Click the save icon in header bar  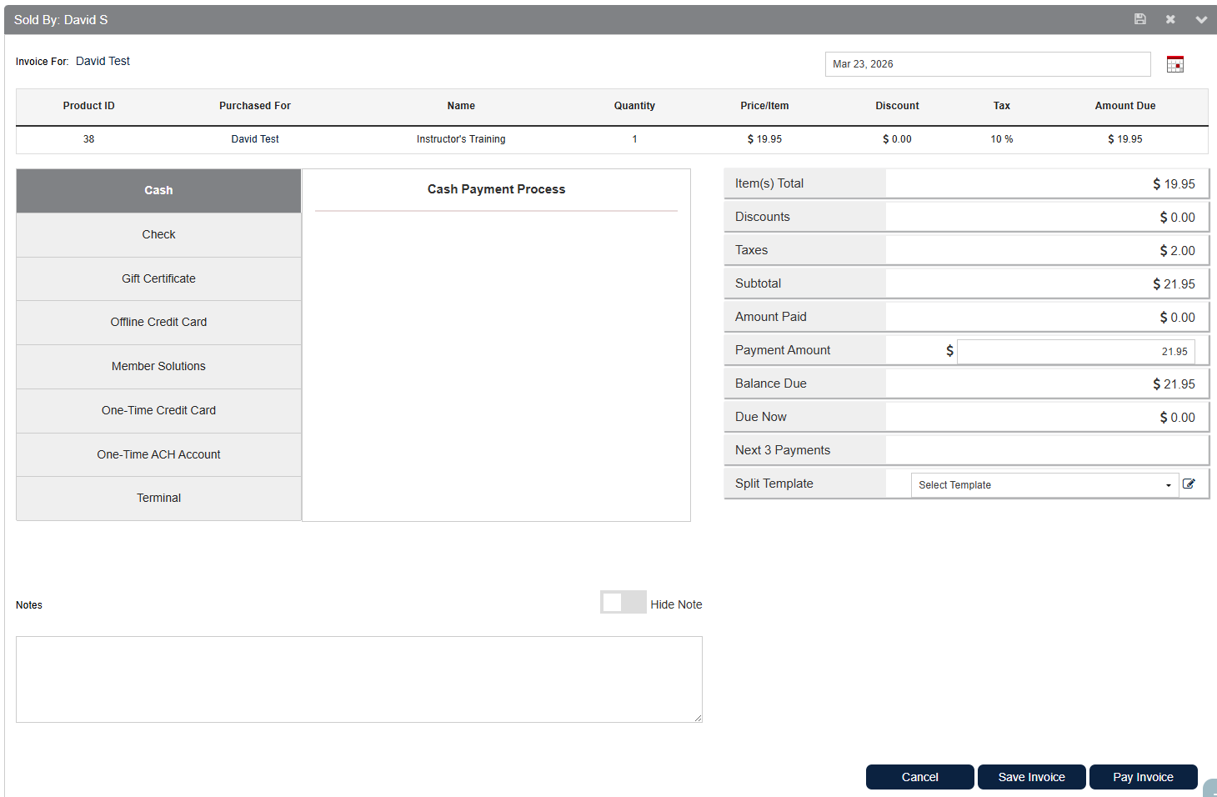1139,19
